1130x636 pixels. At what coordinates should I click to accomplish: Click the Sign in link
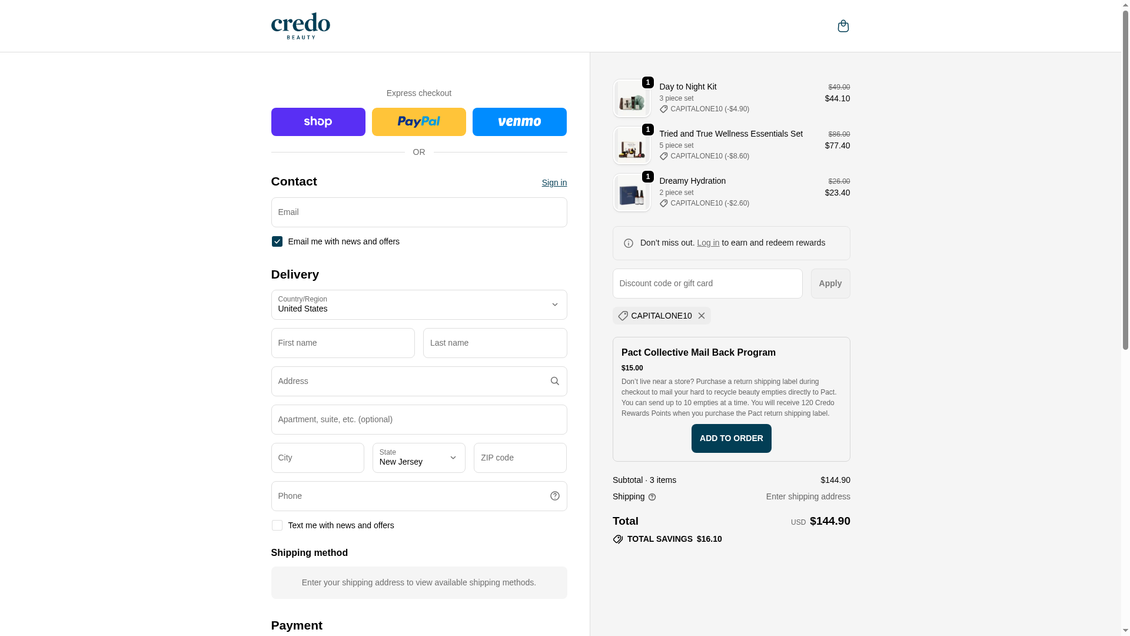click(x=554, y=183)
